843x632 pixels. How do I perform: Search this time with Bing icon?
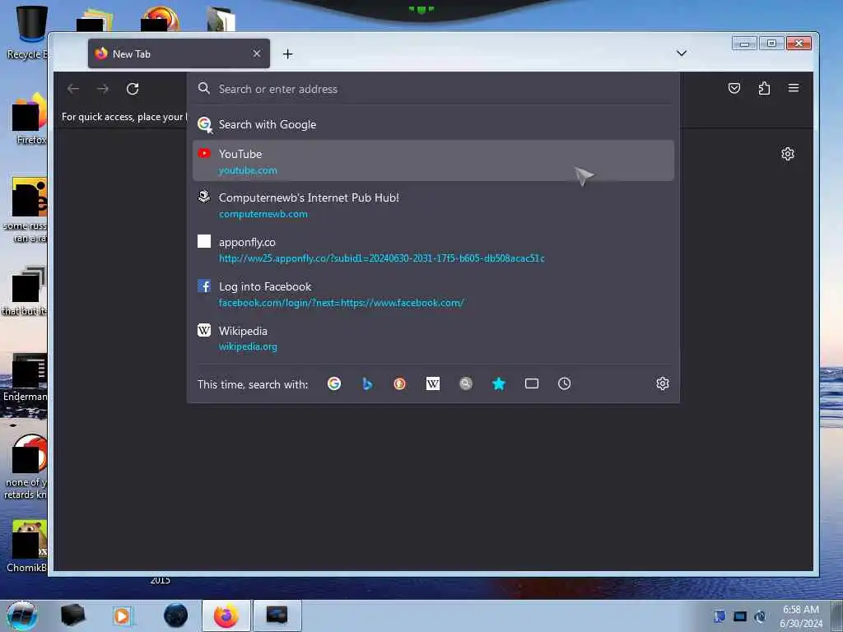[367, 383]
